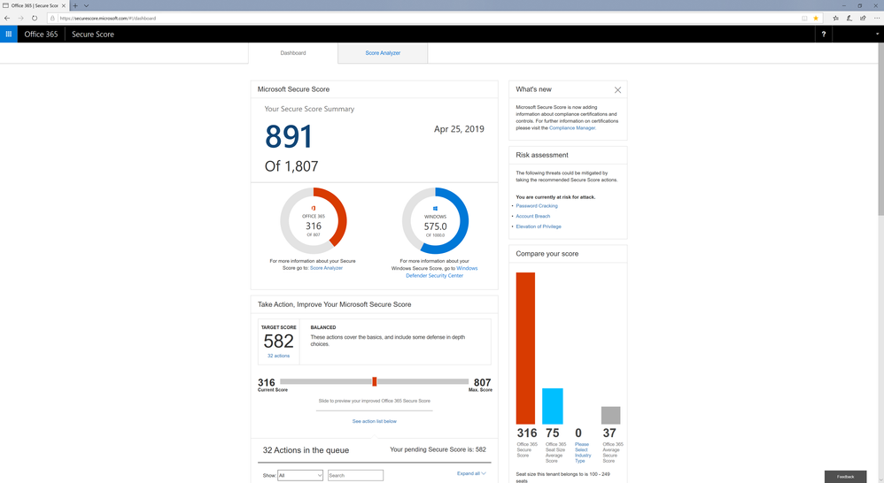Screen dimensions: 884x483
Task: Show tab previews chevron
Action: pos(86,5)
